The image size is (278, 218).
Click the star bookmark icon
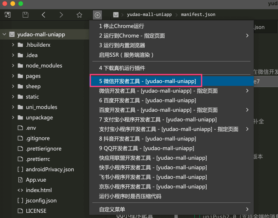point(79,15)
